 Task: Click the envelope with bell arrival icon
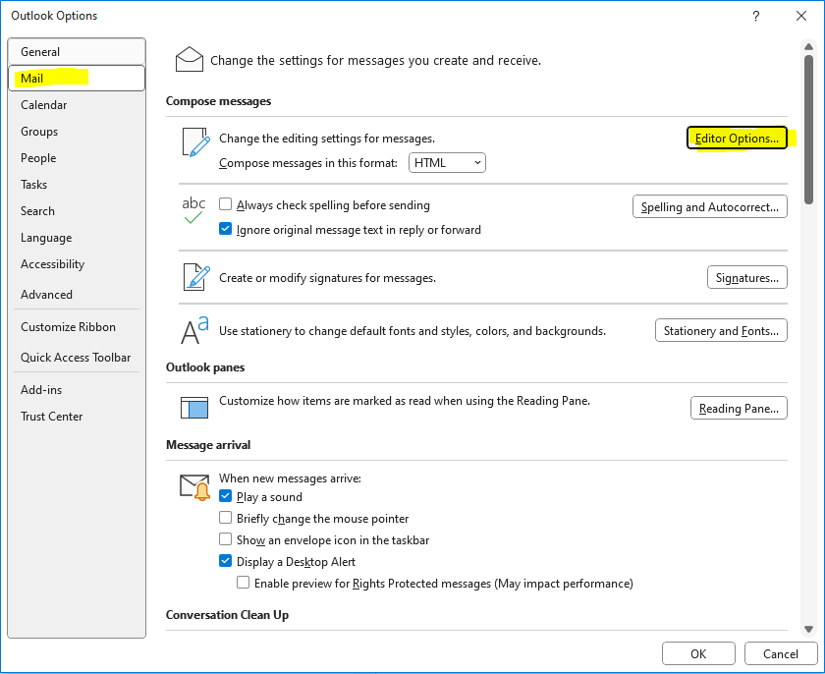(194, 487)
